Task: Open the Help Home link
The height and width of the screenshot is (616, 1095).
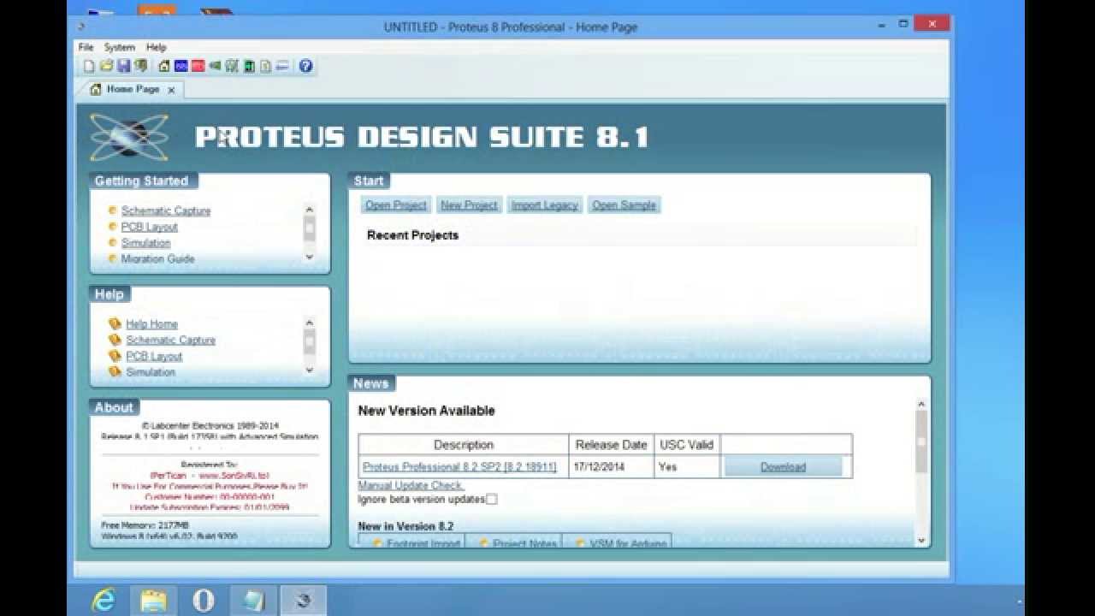Action: 151,324
